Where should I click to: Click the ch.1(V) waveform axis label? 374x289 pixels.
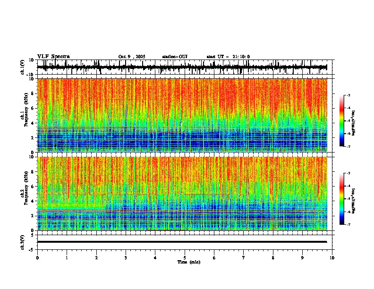tap(23, 67)
